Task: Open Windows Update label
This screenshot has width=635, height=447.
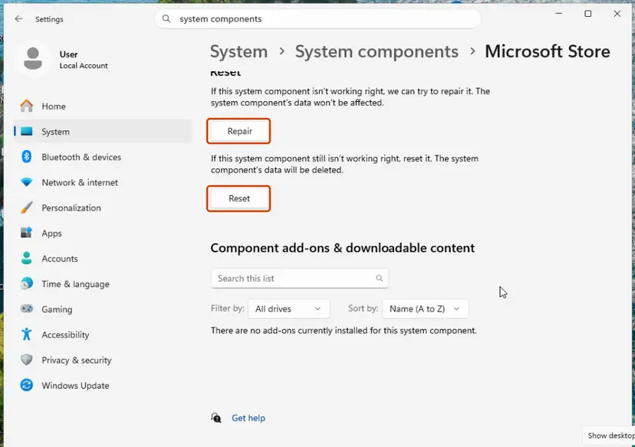Action: pos(75,386)
